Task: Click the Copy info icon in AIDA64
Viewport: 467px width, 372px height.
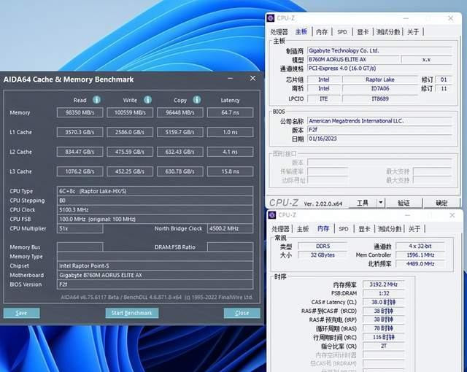Action: pyautogui.click(x=197, y=100)
